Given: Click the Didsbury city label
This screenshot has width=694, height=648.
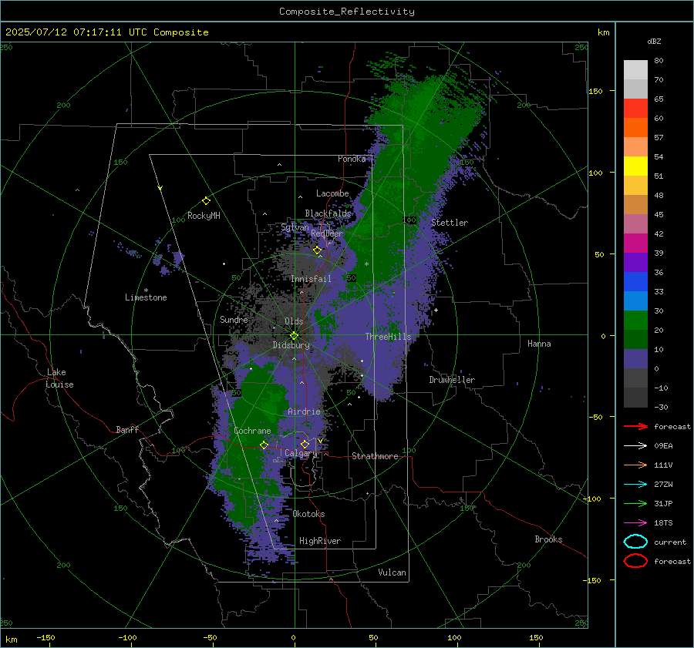Looking at the screenshot, I should pyautogui.click(x=291, y=345).
